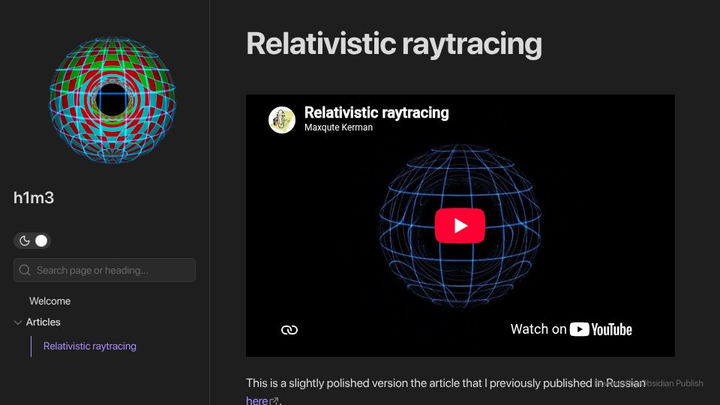Copy video link with chain icon
Image resolution: width=720 pixels, height=405 pixels.
tap(289, 330)
